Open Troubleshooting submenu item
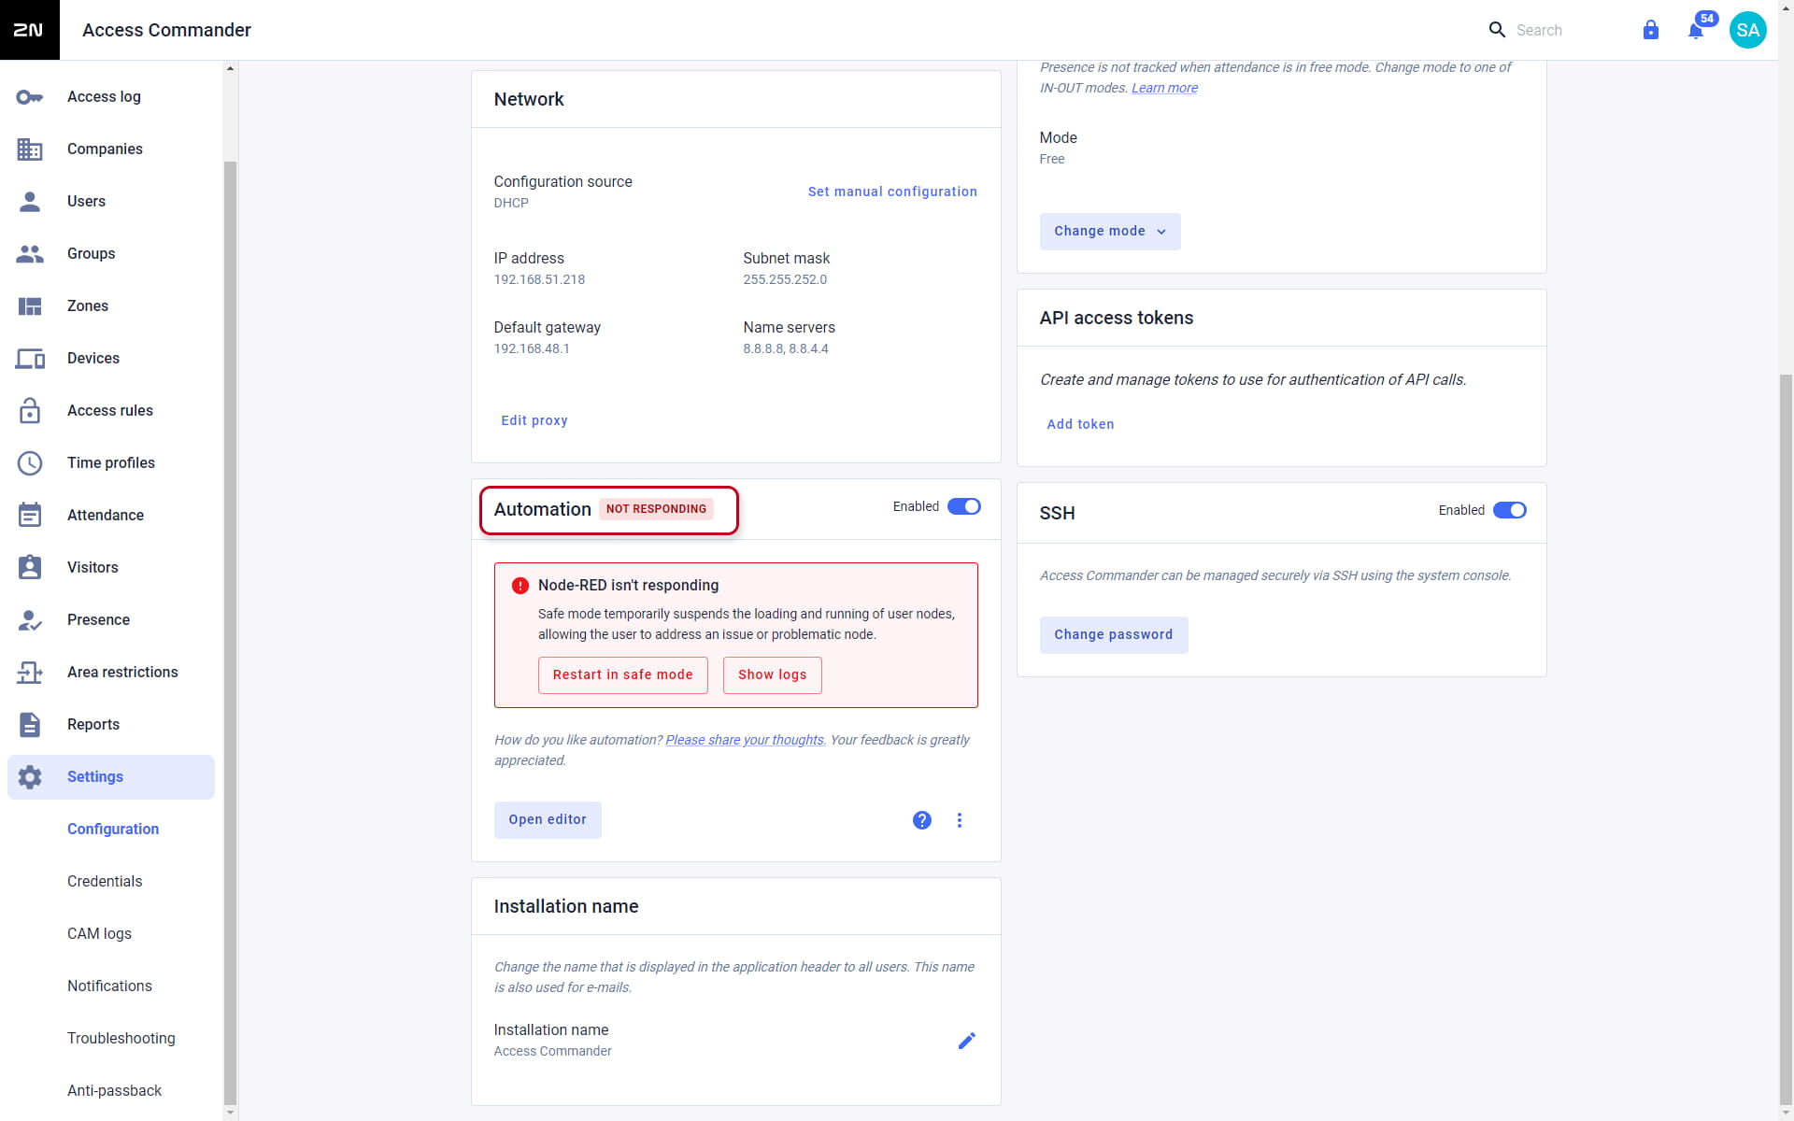The height and width of the screenshot is (1121, 1794). (121, 1039)
